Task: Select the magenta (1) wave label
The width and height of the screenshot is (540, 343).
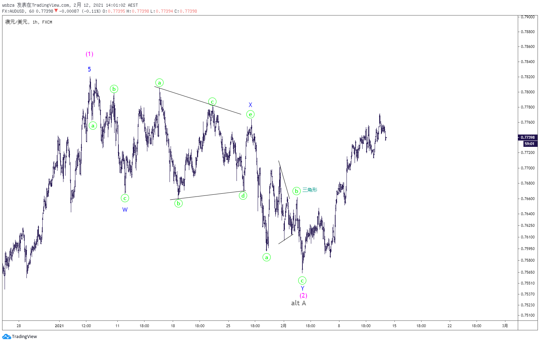Action: (90, 54)
